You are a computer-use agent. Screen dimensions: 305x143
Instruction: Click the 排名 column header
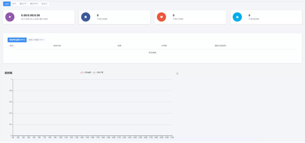pyautogui.click(x=12, y=46)
